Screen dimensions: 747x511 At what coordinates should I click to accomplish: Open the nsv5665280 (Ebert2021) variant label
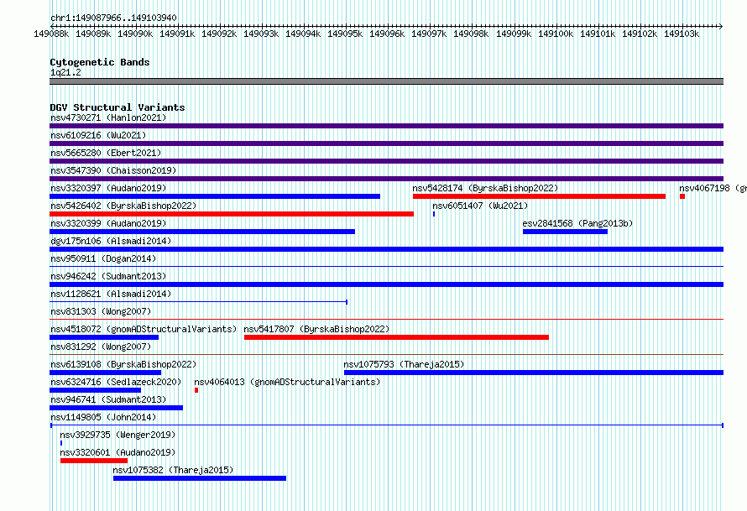tap(106, 153)
